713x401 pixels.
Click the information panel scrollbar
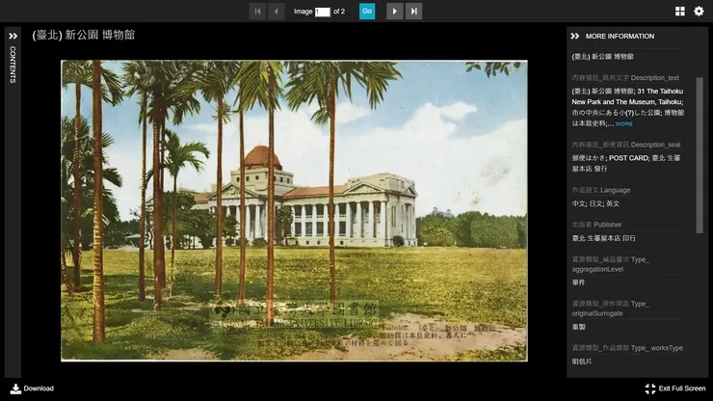coord(700,155)
